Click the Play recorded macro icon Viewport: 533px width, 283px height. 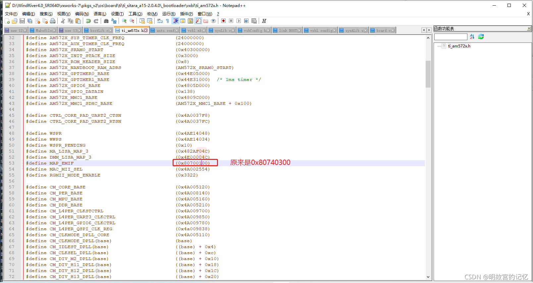(x=239, y=21)
